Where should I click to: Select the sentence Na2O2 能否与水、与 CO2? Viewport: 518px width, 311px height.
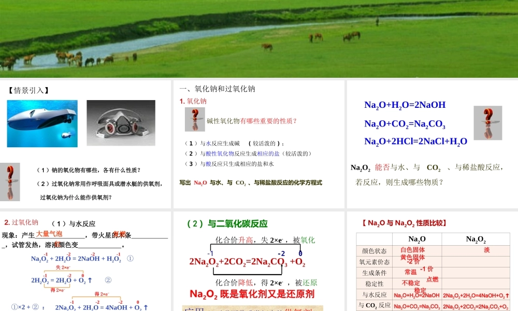pyautogui.click(x=427, y=167)
